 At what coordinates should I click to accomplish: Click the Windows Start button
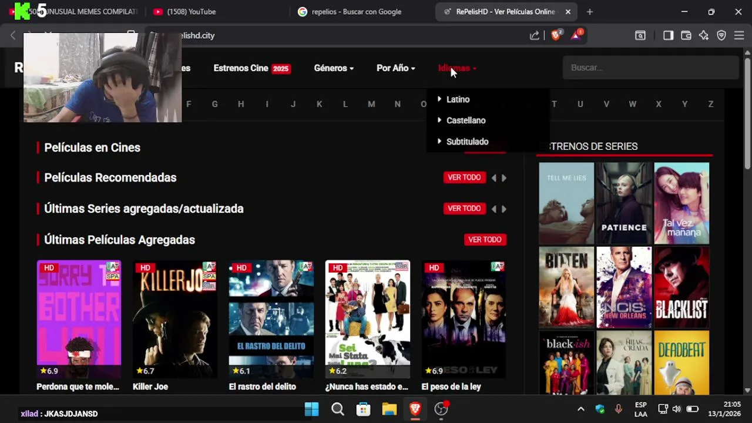[312, 409]
